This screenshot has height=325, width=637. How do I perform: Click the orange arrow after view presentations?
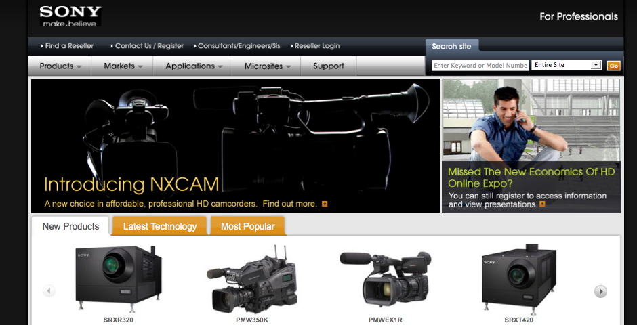pyautogui.click(x=542, y=204)
